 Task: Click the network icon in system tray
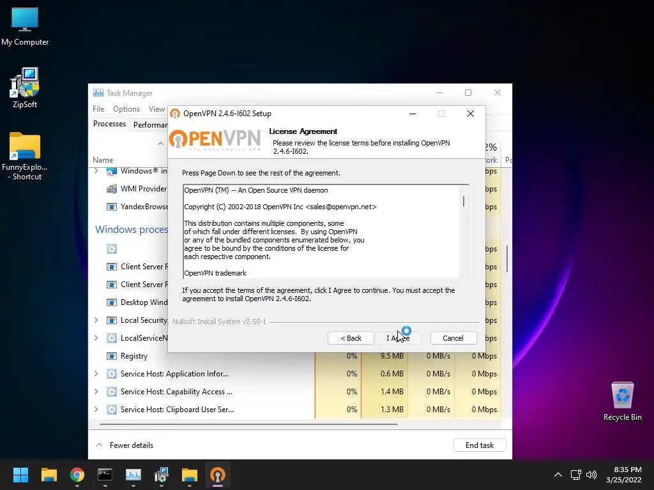[576, 475]
